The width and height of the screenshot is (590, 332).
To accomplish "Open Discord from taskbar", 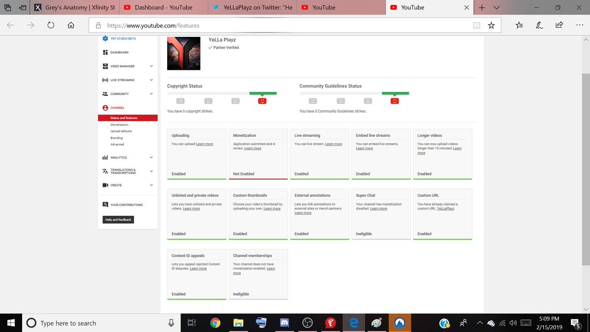I will (x=284, y=323).
